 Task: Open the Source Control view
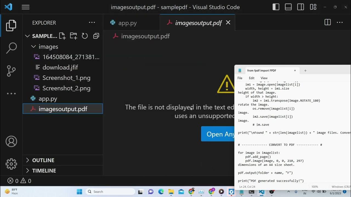click(11, 71)
